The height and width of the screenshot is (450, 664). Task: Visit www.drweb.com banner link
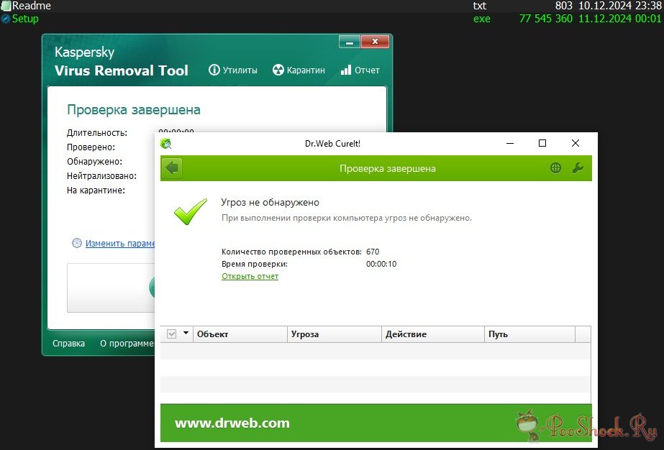232,423
